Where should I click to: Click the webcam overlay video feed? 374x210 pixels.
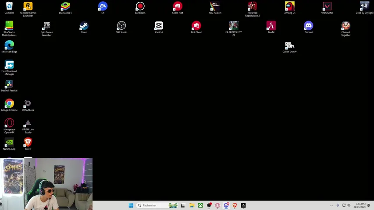pos(46,184)
